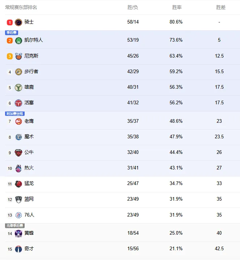Image resolution: width=240 pixels, height=260 pixels.
Task: Click the Nets (篮网) team logo
Action: [x=18, y=200]
